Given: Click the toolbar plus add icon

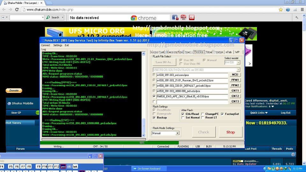Looking at the screenshot, I should click(x=3, y=18).
